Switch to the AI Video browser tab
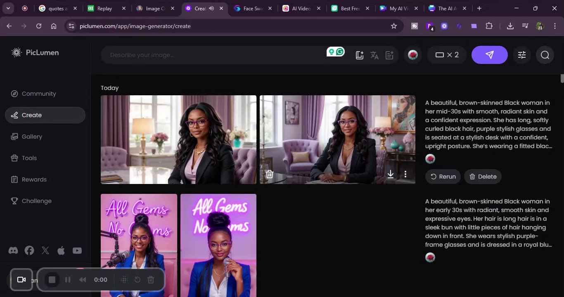This screenshot has width=564, height=297. point(301,8)
